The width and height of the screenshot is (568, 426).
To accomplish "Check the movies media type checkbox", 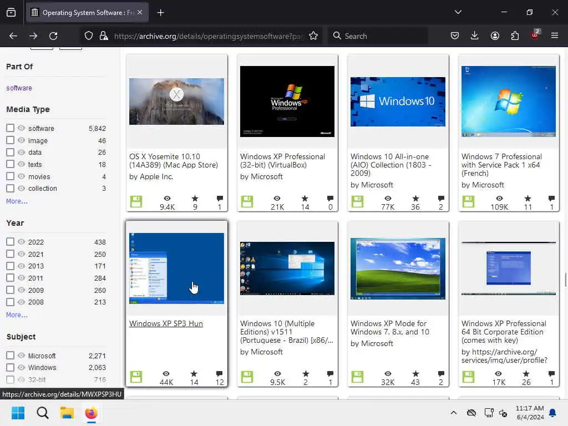I will click(10, 176).
